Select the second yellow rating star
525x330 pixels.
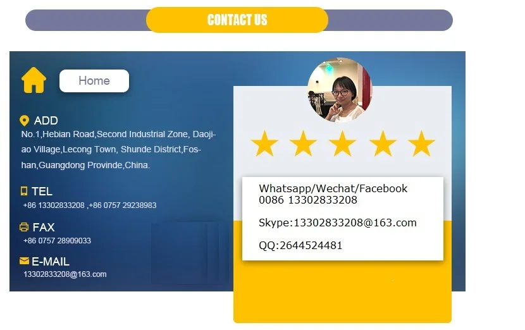[x=303, y=144]
